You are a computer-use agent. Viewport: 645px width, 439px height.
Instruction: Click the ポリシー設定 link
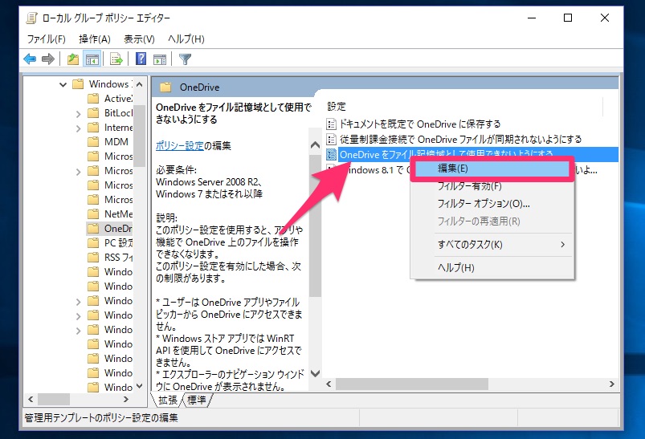[180, 146]
